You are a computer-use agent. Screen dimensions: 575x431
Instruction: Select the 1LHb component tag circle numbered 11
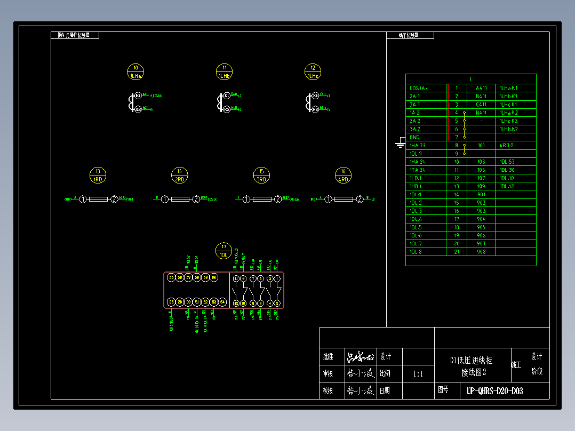click(x=225, y=71)
